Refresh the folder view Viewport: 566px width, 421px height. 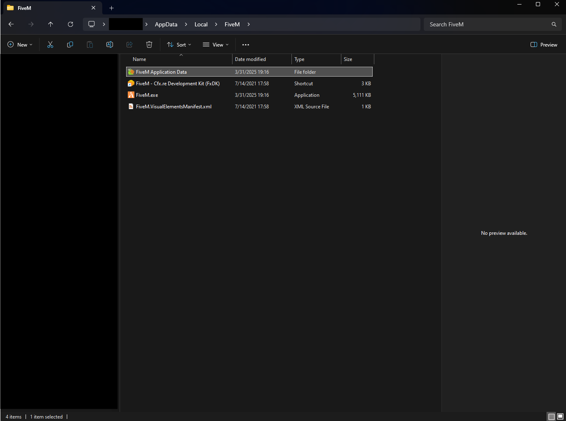click(x=70, y=24)
